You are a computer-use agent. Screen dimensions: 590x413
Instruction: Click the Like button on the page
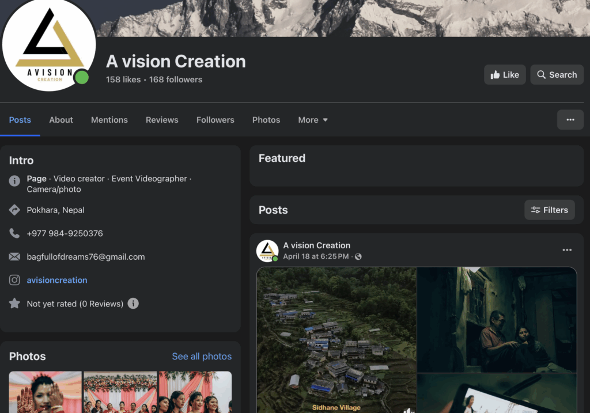(505, 74)
